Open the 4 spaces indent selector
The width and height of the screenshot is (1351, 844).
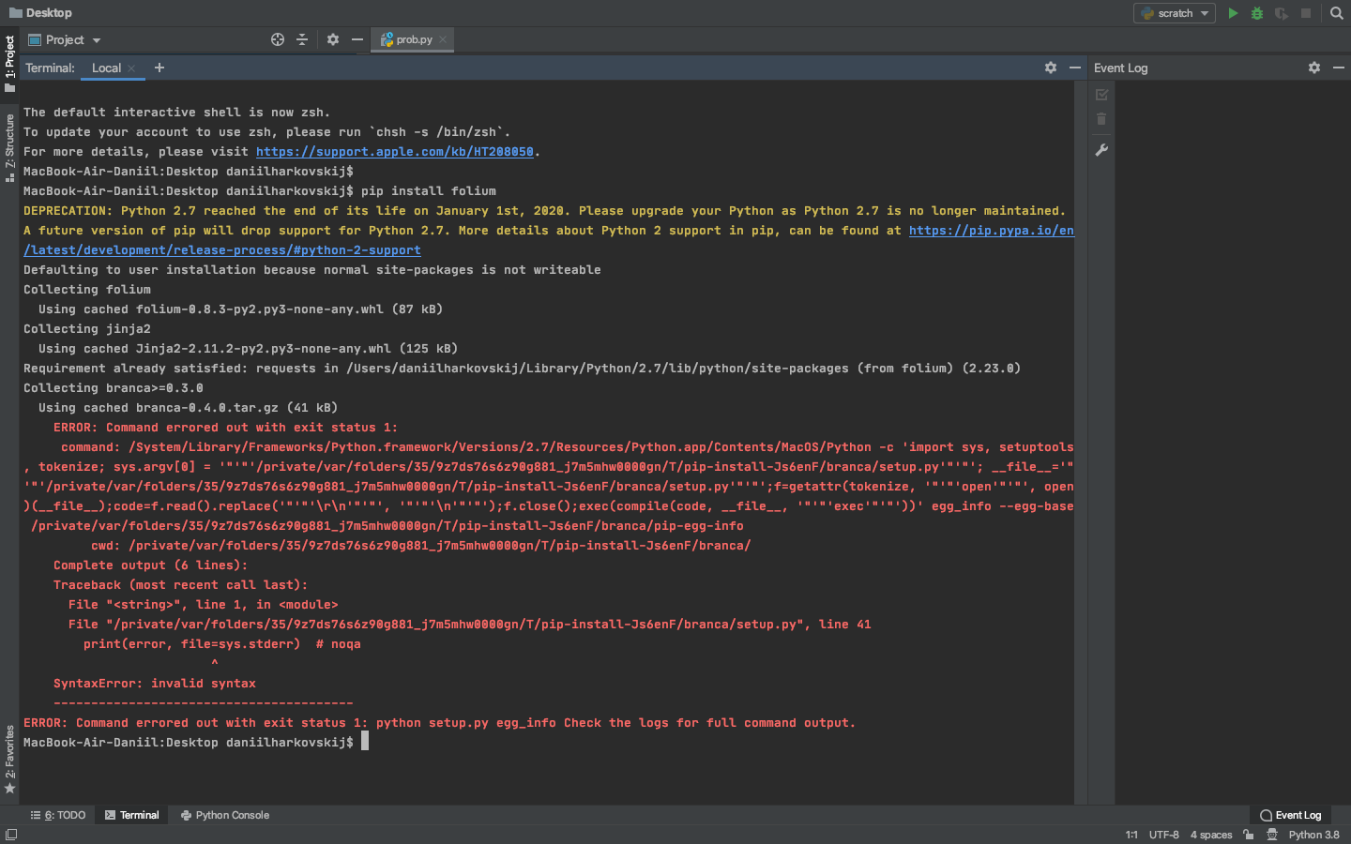[1211, 835]
